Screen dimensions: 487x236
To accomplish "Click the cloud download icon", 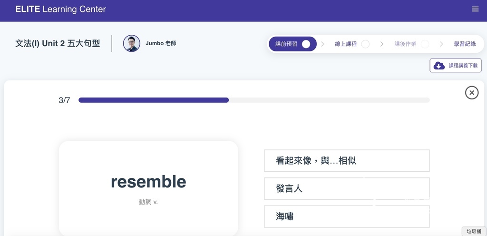I will (x=439, y=66).
